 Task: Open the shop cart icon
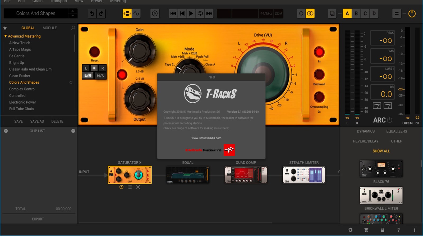(x=366, y=230)
